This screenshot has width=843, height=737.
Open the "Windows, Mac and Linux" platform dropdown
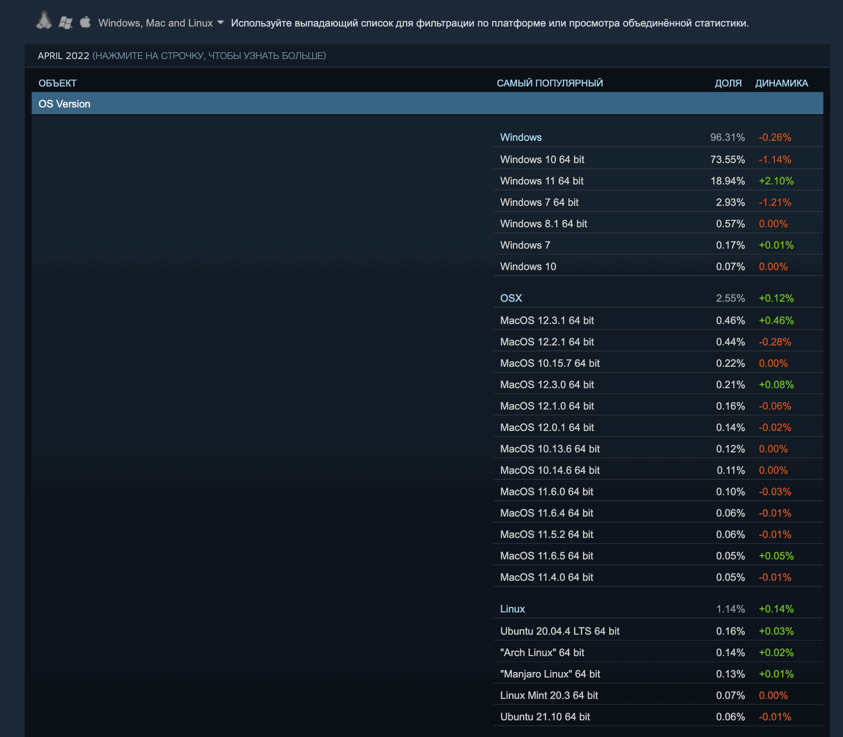click(161, 23)
